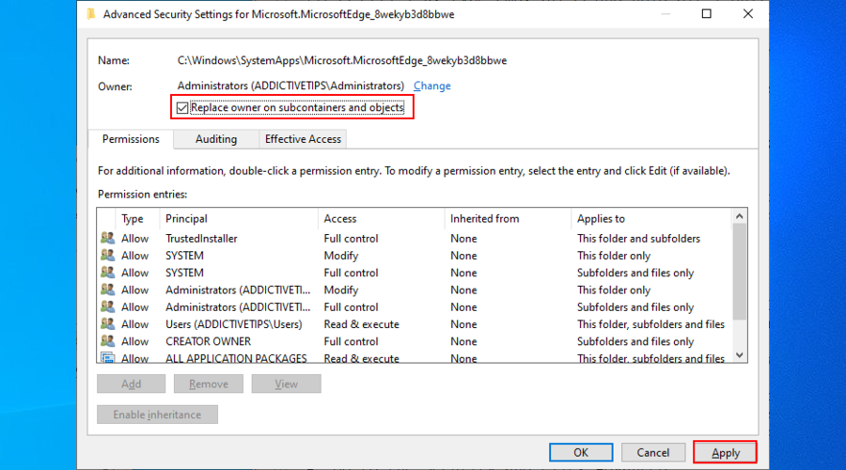The image size is (846, 470).
Task: Maximize the Advanced Security Settings window
Action: coord(706,14)
